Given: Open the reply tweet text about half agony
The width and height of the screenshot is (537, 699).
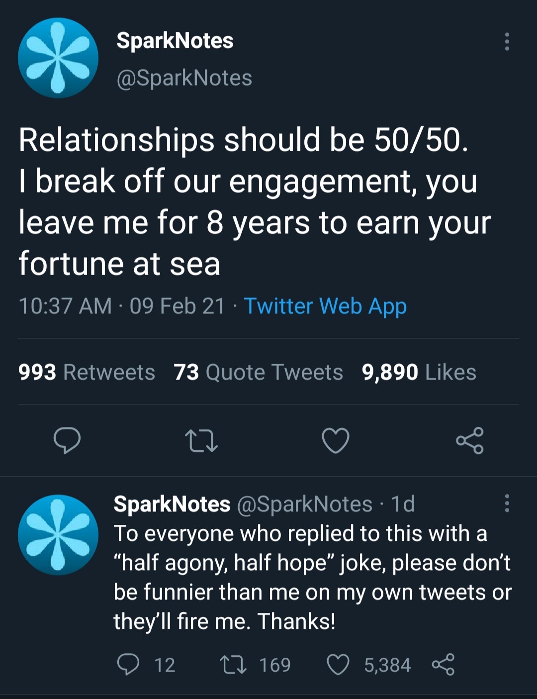Looking at the screenshot, I should coord(312,577).
